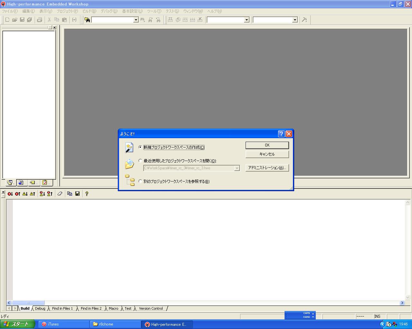This screenshot has height=329, width=412.
Task: Clear the output window with eraser icon
Action: point(60,194)
